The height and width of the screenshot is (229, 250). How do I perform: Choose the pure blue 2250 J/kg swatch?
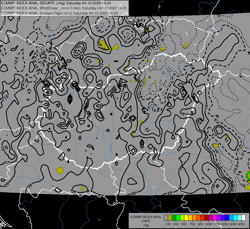click(x=227, y=218)
